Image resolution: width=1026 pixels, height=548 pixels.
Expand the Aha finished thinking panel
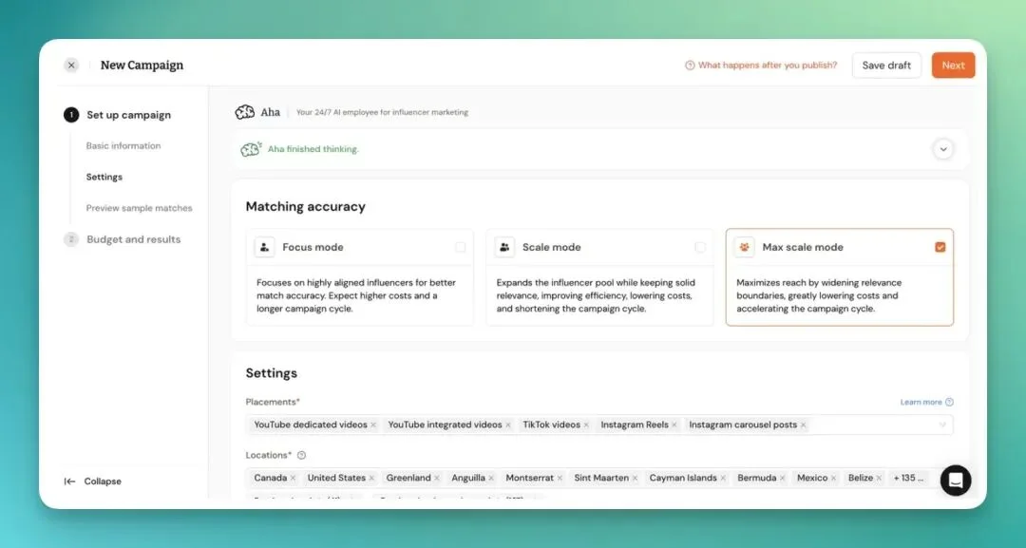942,149
